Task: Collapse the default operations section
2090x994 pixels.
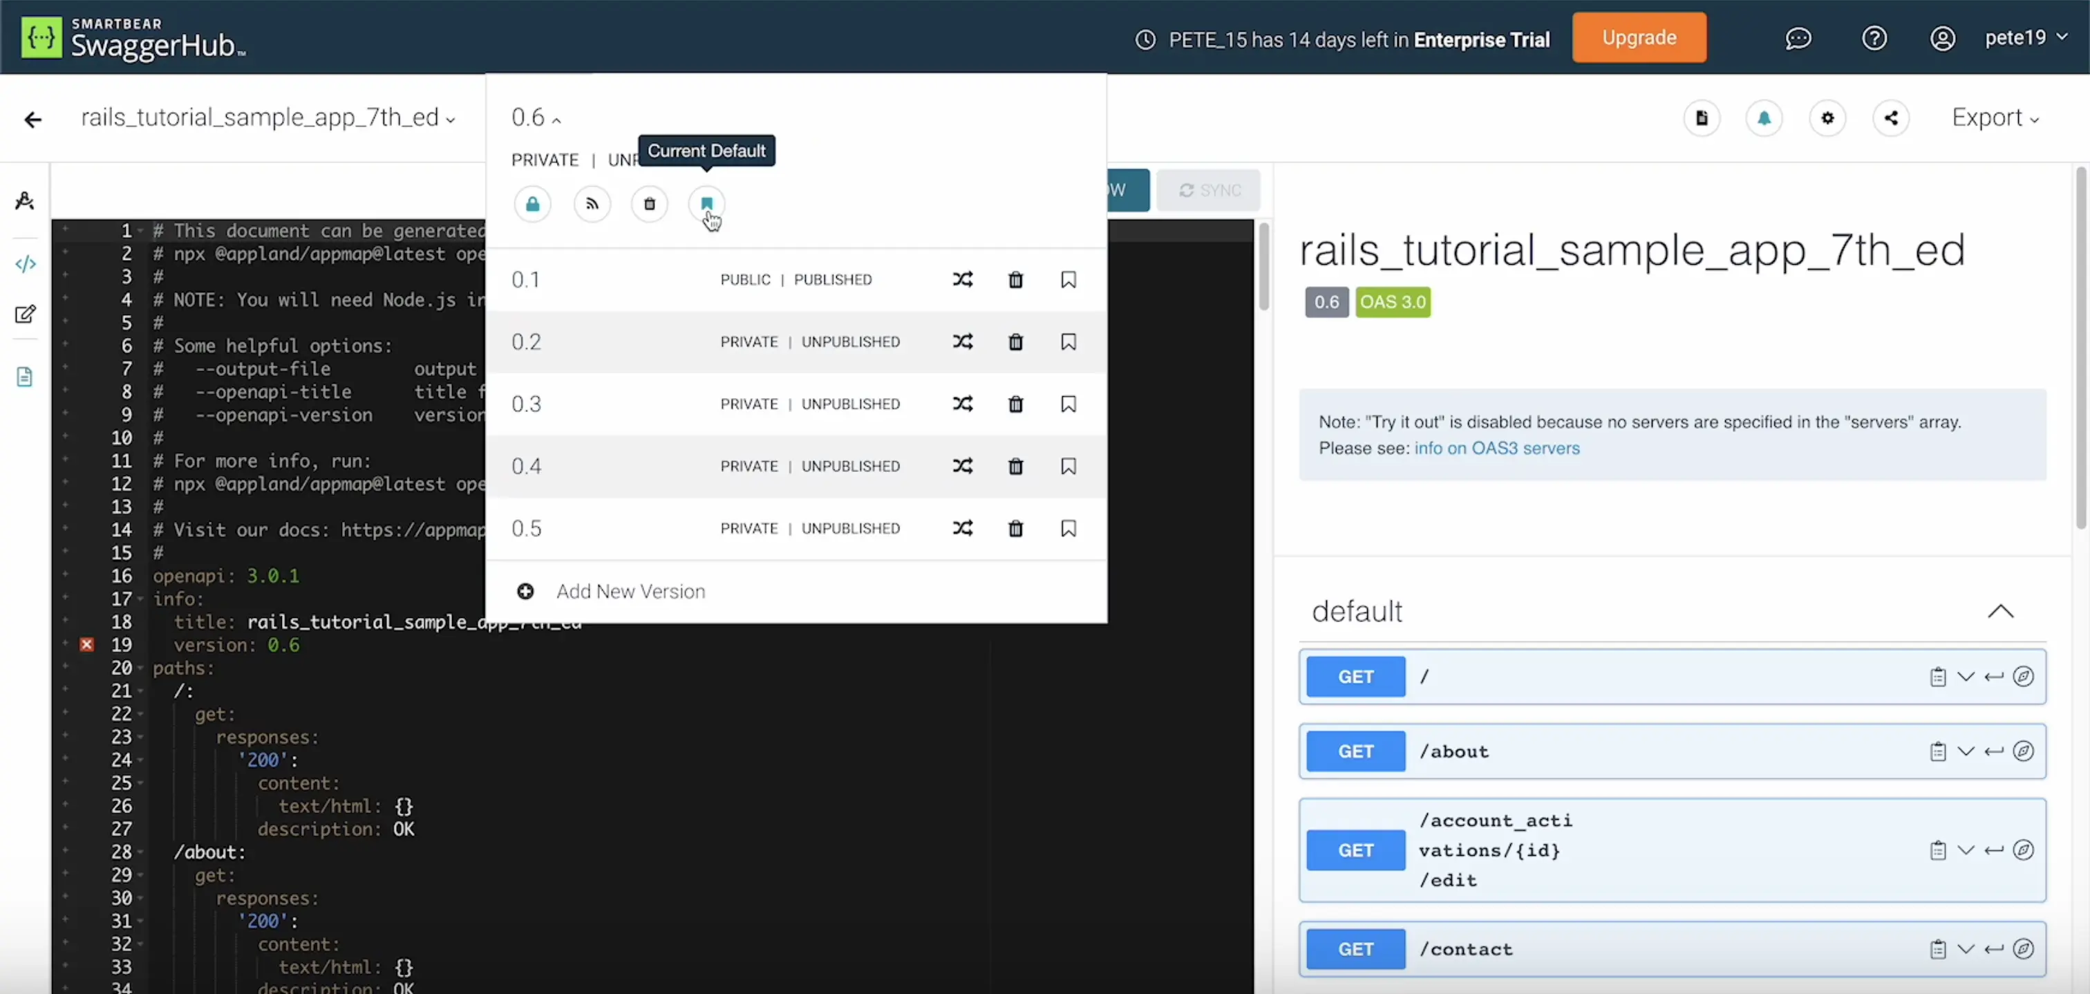Action: (2000, 611)
